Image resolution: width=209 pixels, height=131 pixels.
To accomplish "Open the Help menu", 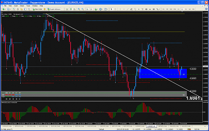I will (41, 6).
